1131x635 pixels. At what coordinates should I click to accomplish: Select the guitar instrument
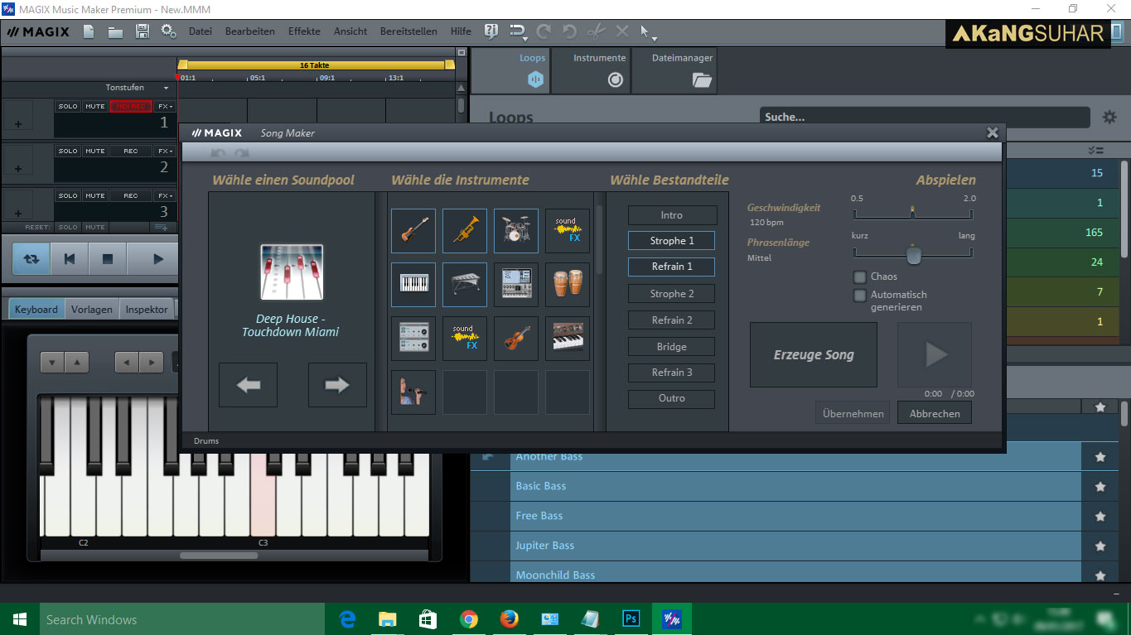tap(413, 231)
